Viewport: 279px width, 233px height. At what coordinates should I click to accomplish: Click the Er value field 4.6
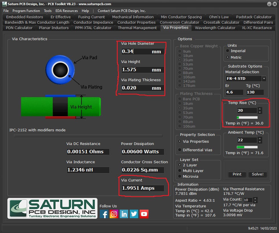pos(234,92)
